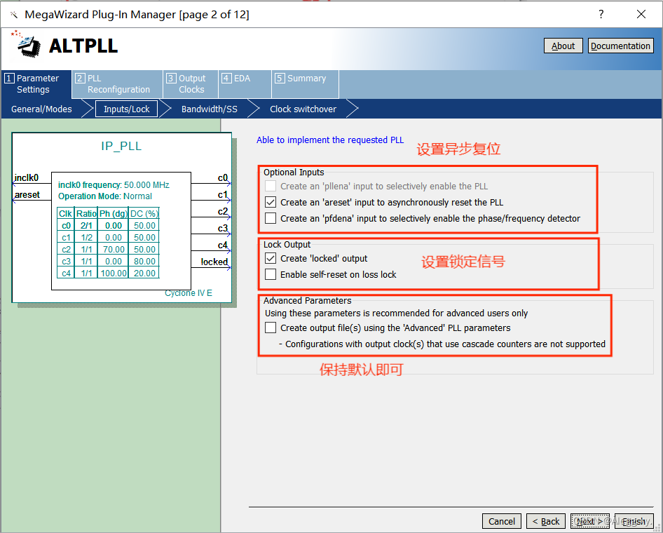663x533 pixels.
Task: Uncheck Create 'locked' output checkbox
Action: (x=271, y=259)
